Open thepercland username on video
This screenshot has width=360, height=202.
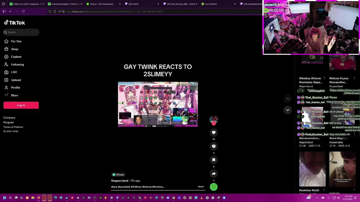tap(120, 181)
